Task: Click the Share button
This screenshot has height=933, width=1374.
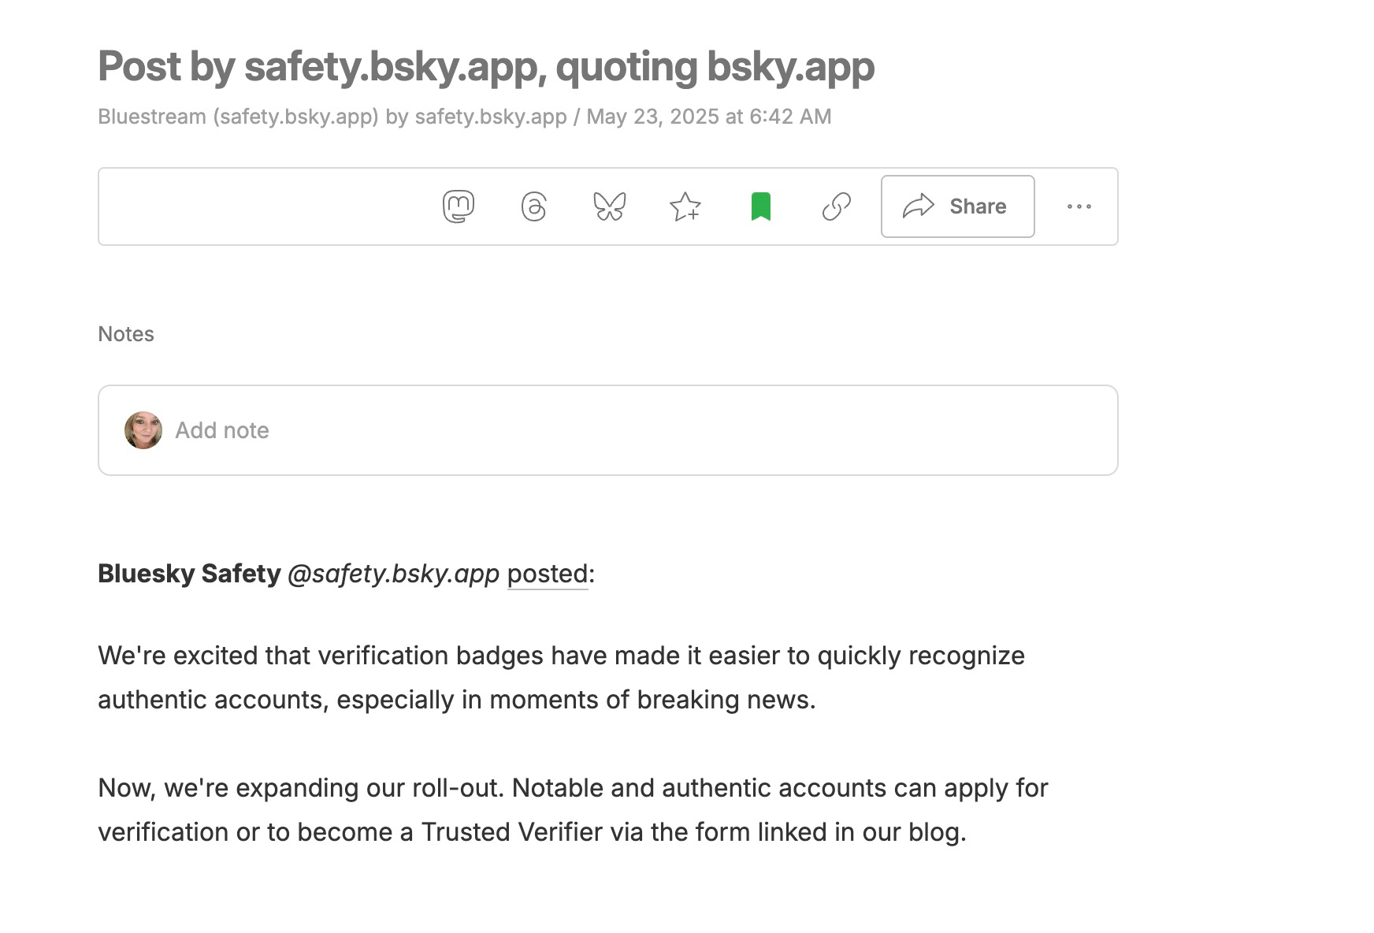Action: (x=957, y=206)
